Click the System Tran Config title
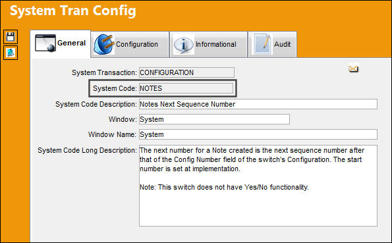The height and width of the screenshot is (243, 392). coord(72,11)
